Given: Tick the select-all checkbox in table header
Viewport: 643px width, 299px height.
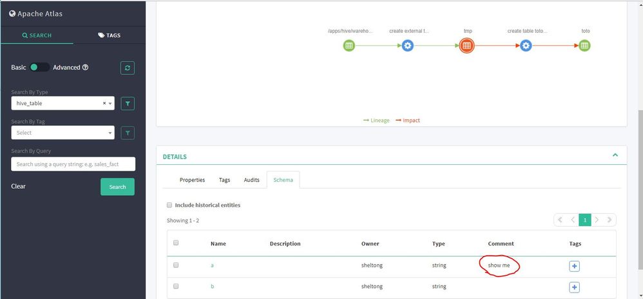Looking at the screenshot, I should click(x=176, y=242).
